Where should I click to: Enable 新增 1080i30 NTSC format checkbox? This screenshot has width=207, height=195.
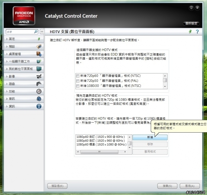(x=78, y=86)
